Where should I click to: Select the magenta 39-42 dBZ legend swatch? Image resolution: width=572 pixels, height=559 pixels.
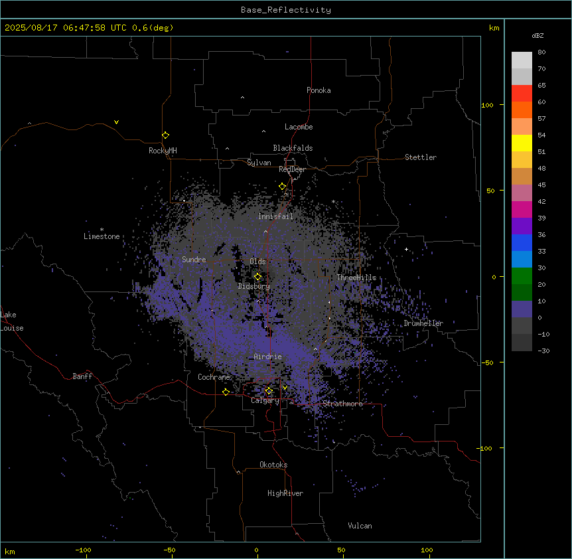pos(522,209)
